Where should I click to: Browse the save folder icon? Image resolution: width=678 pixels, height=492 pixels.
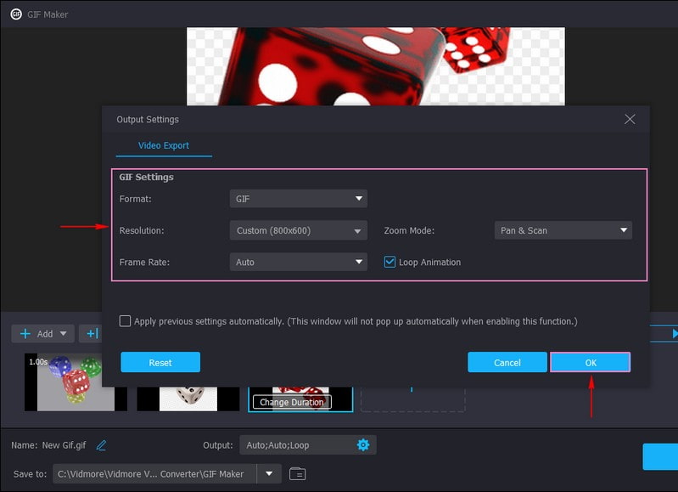pyautogui.click(x=297, y=474)
